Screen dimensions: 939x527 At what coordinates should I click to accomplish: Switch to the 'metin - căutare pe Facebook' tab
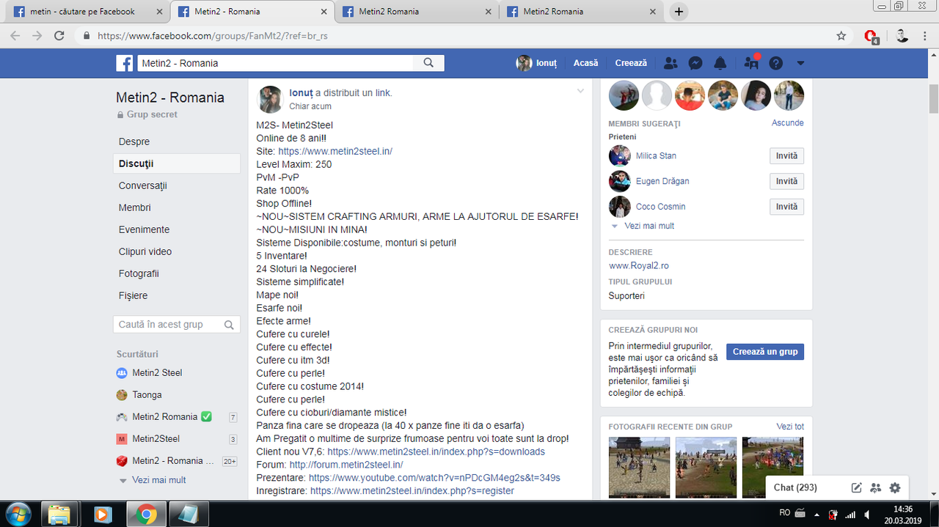[x=84, y=11]
